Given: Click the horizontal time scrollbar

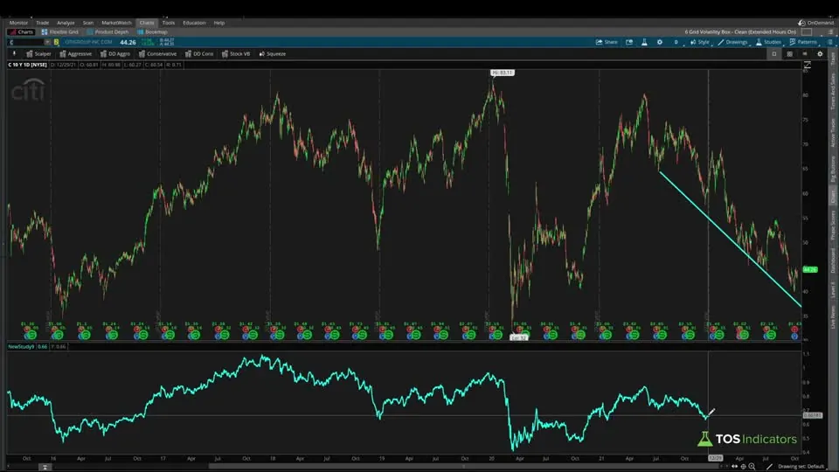Looking at the screenshot, I should tap(463, 466).
